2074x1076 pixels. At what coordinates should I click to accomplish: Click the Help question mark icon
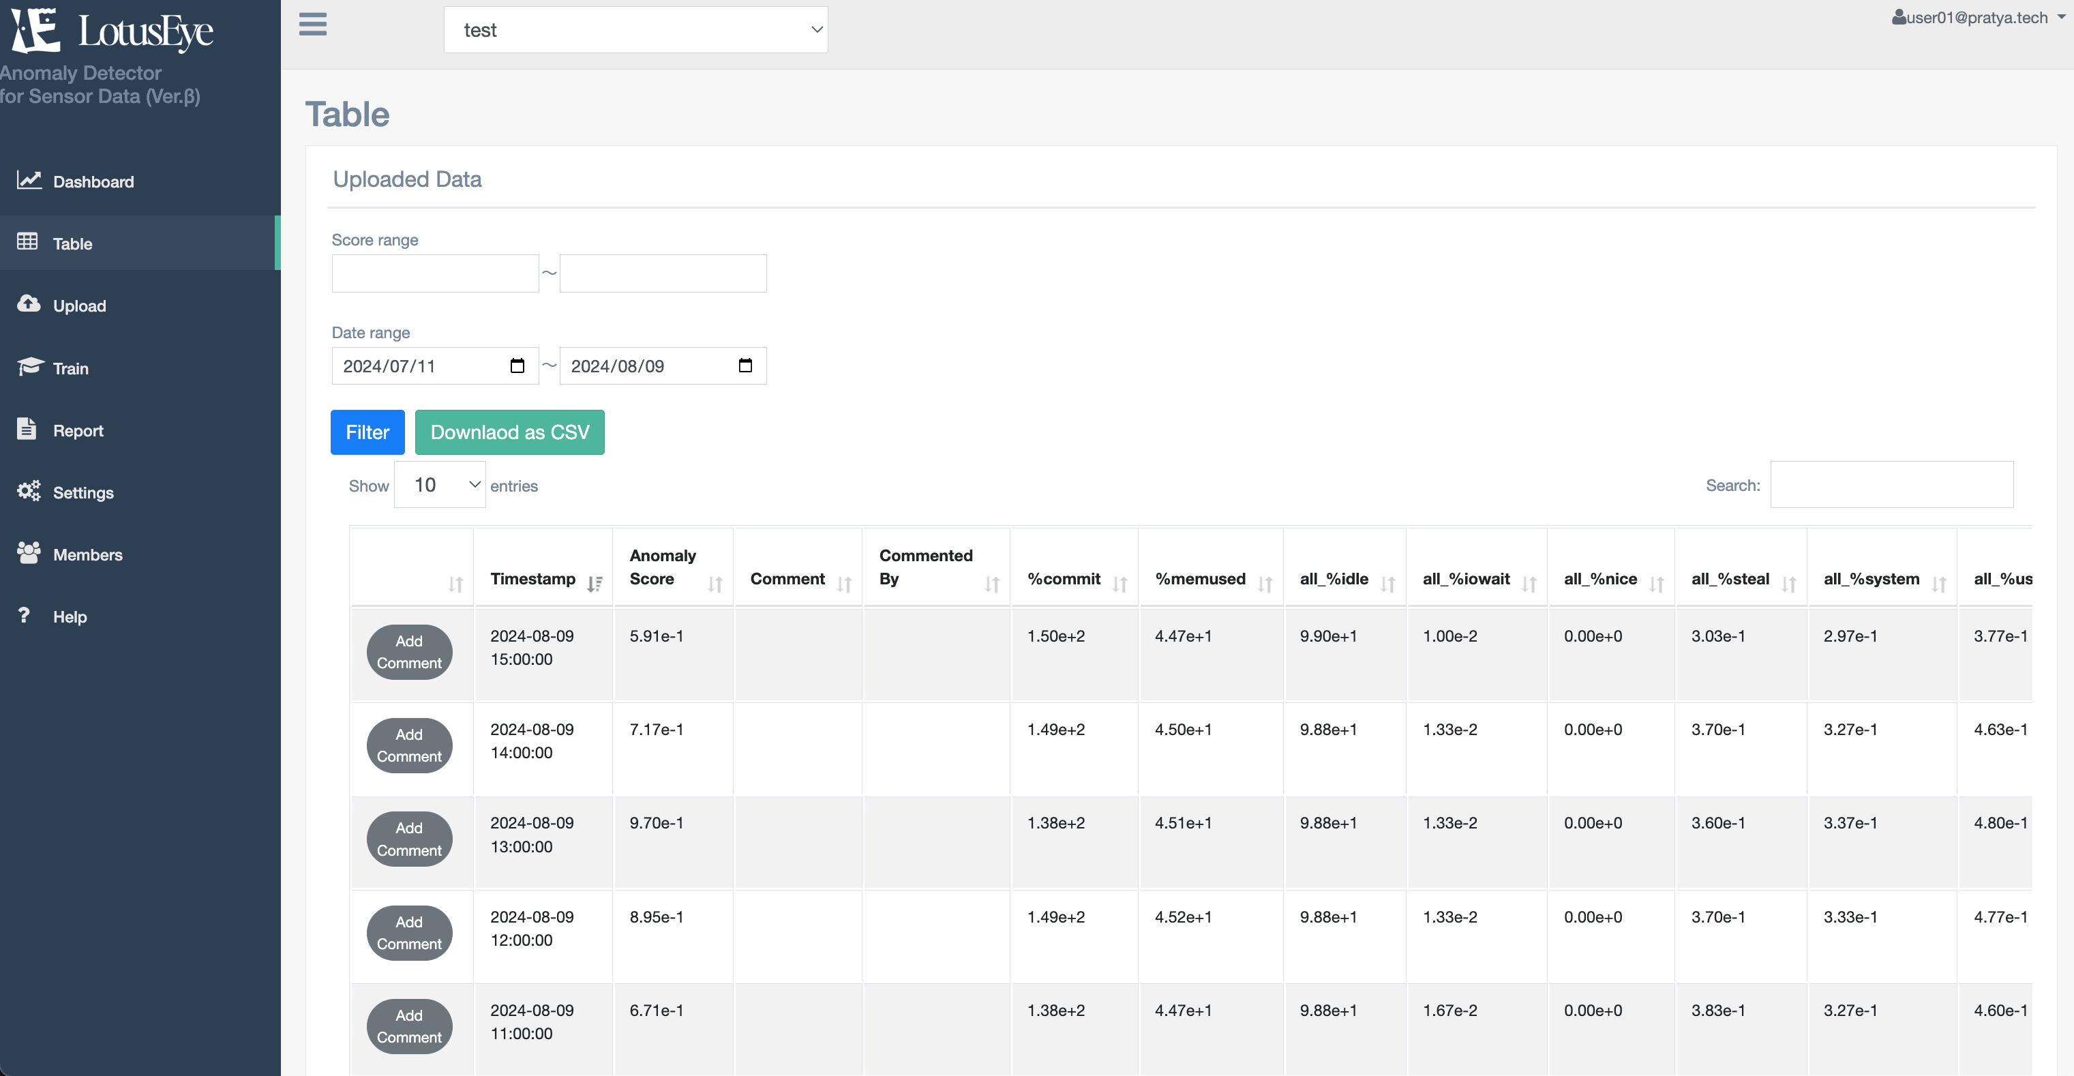click(x=24, y=615)
